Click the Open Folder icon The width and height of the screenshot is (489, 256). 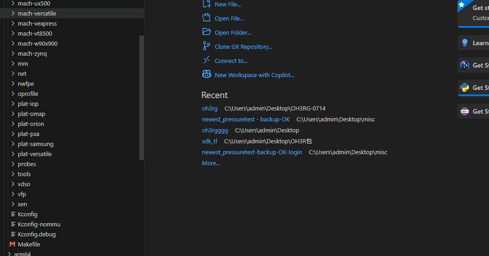click(x=206, y=31)
